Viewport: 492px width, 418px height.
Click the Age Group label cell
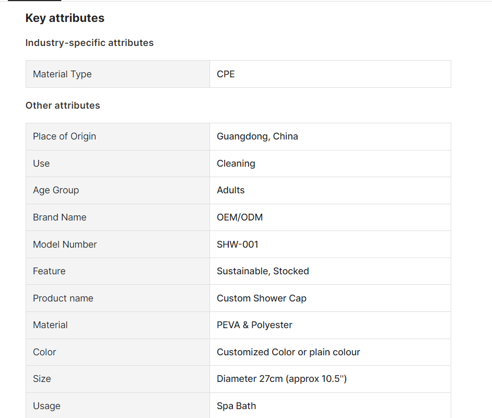coord(118,191)
